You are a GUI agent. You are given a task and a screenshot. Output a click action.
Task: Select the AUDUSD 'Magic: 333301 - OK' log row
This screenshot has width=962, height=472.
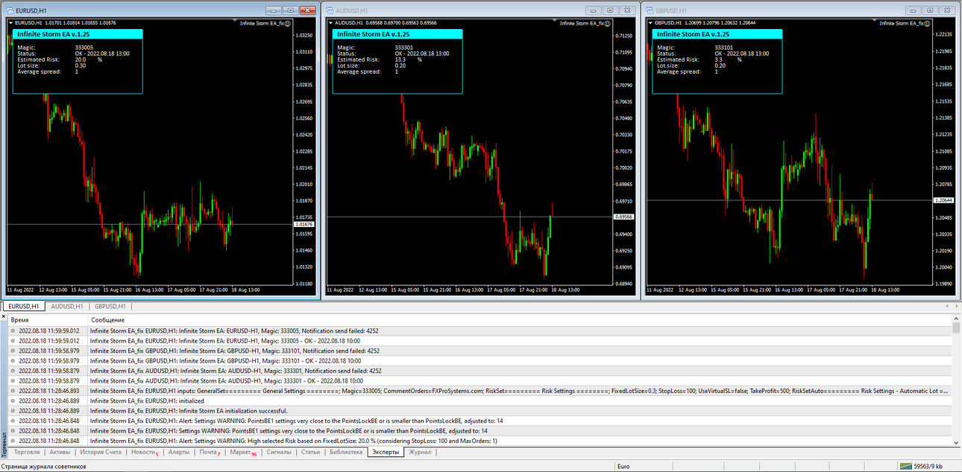(480, 380)
